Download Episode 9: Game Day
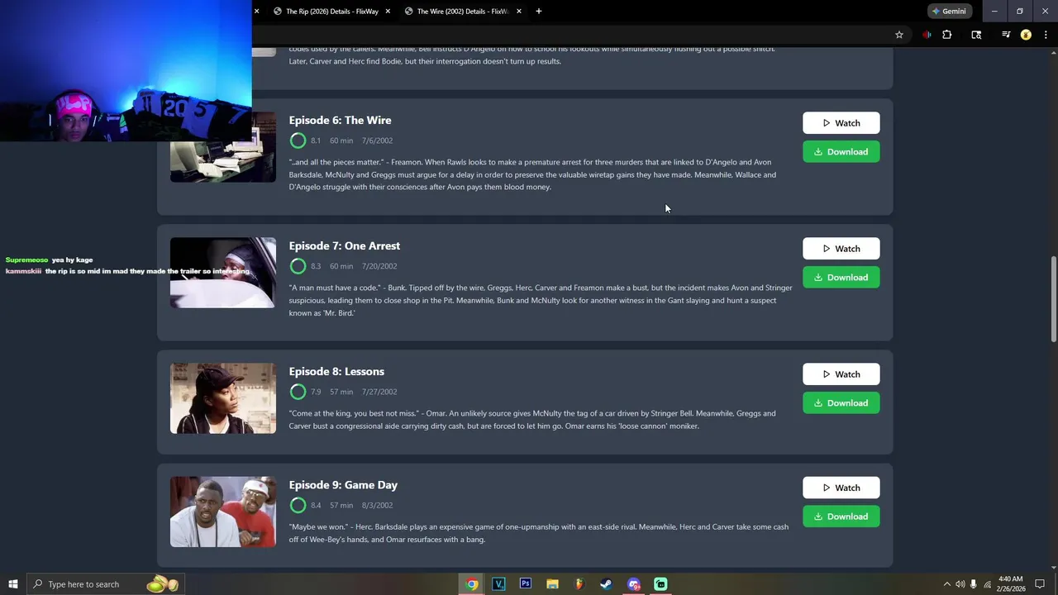 841,516
